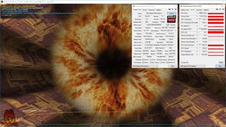Open GPU Temperature sensor dropdown arrow
Viewport: 226px width, 127px height.
click(x=197, y=20)
